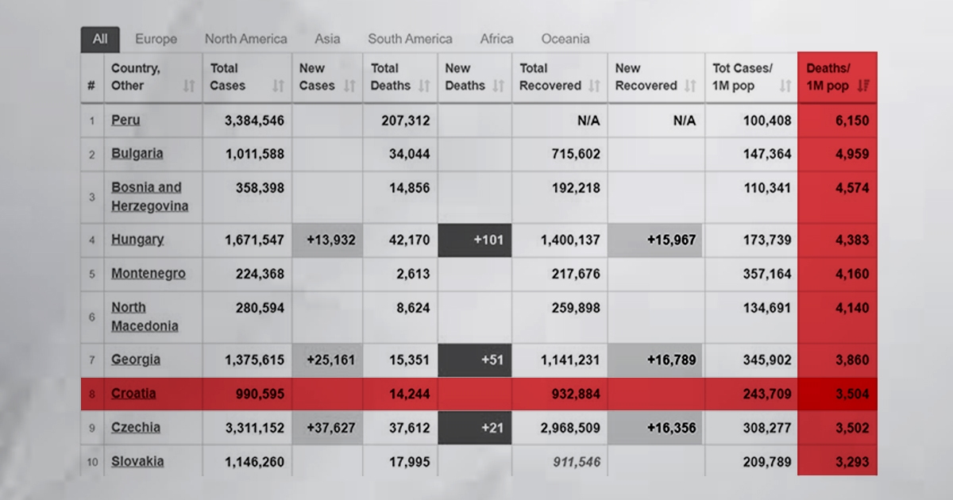
Task: Select Czechia's new cases cell +37,627
Action: tap(327, 428)
